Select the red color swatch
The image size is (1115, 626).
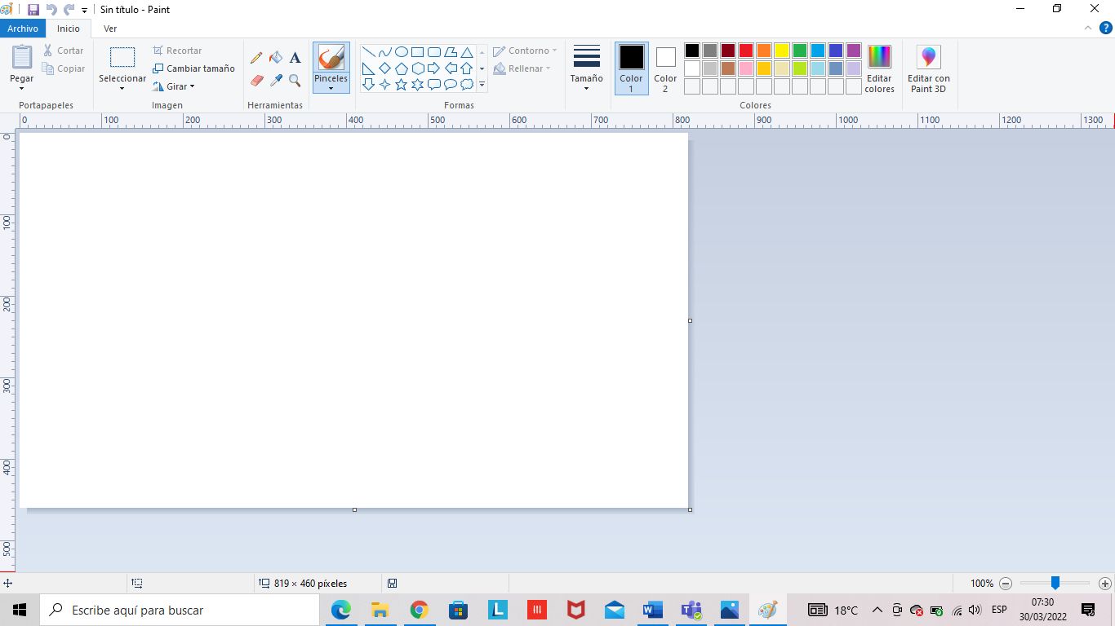[x=745, y=50]
